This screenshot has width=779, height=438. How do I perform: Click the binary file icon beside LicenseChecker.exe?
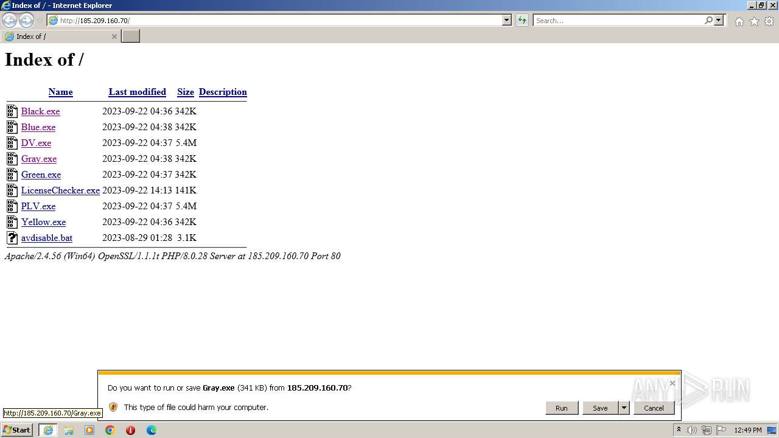(12, 190)
